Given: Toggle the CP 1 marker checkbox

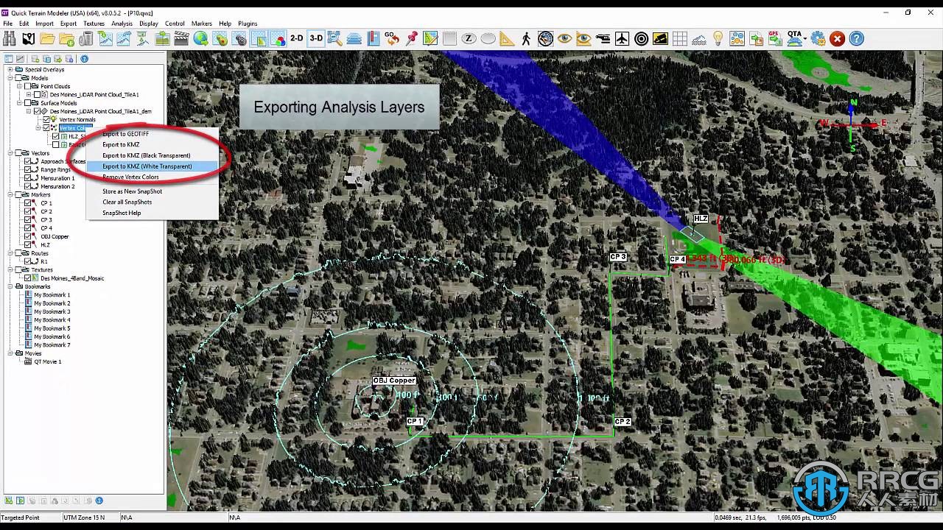Looking at the screenshot, I should point(28,203).
